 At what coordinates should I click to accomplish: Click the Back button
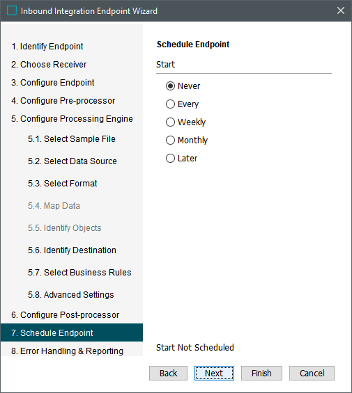pos(169,374)
